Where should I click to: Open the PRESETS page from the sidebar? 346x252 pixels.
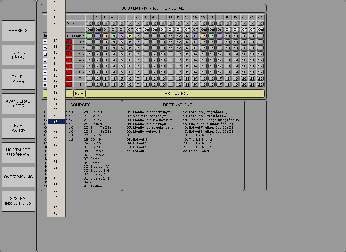point(18,30)
